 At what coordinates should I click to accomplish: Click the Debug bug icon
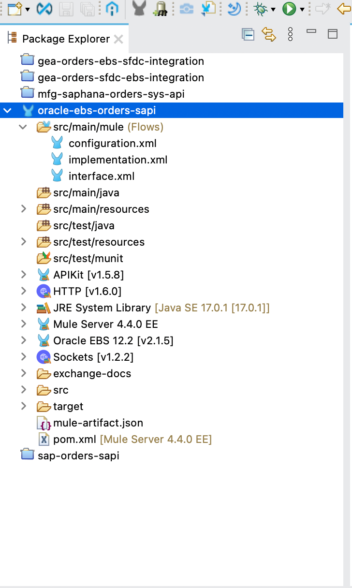tap(261, 8)
